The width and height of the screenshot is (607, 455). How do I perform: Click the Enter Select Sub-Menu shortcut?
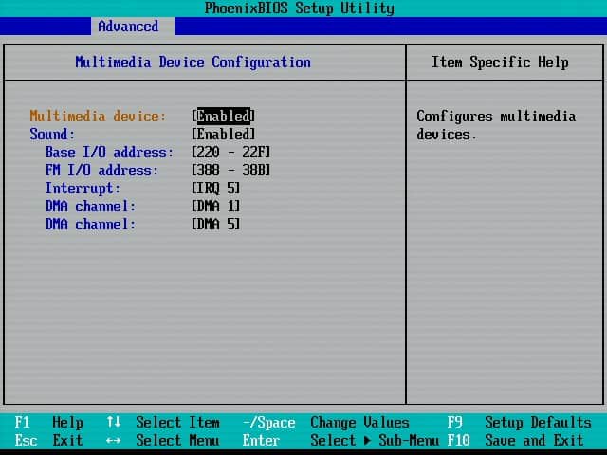pos(340,440)
